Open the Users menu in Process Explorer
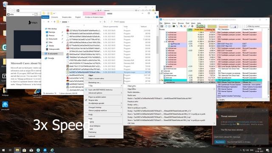The height and width of the screenshot is (153, 272). (x=193, y=23)
